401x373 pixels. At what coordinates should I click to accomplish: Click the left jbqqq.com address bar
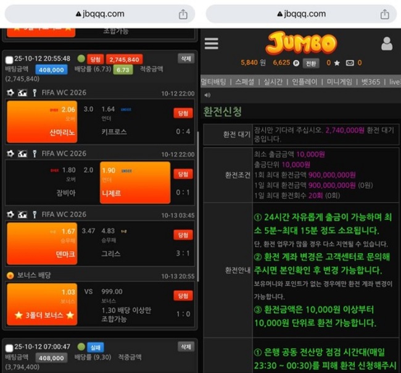click(100, 14)
